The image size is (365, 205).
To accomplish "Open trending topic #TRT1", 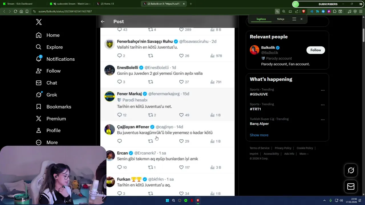I will tap(255, 109).
